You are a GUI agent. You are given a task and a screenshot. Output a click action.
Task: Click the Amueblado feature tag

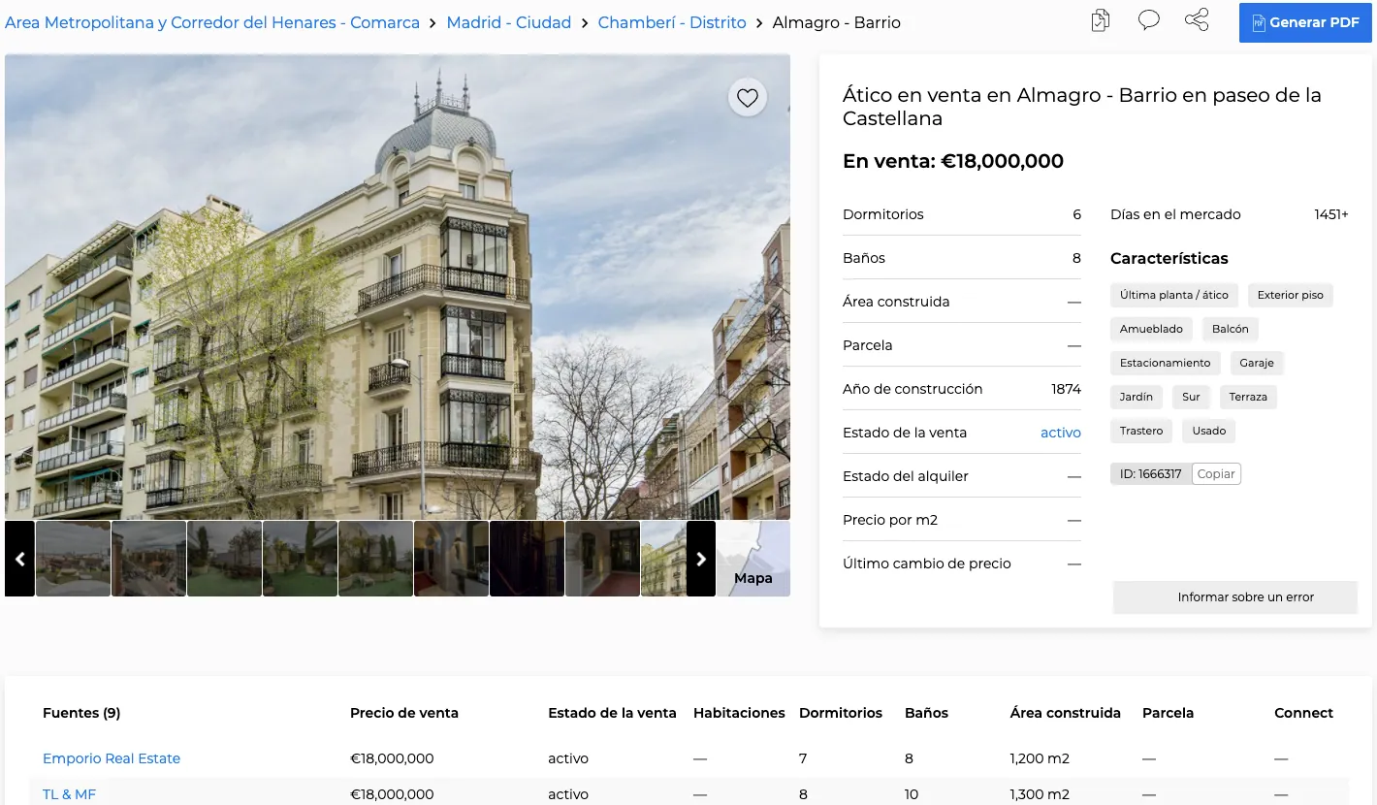1151,329
